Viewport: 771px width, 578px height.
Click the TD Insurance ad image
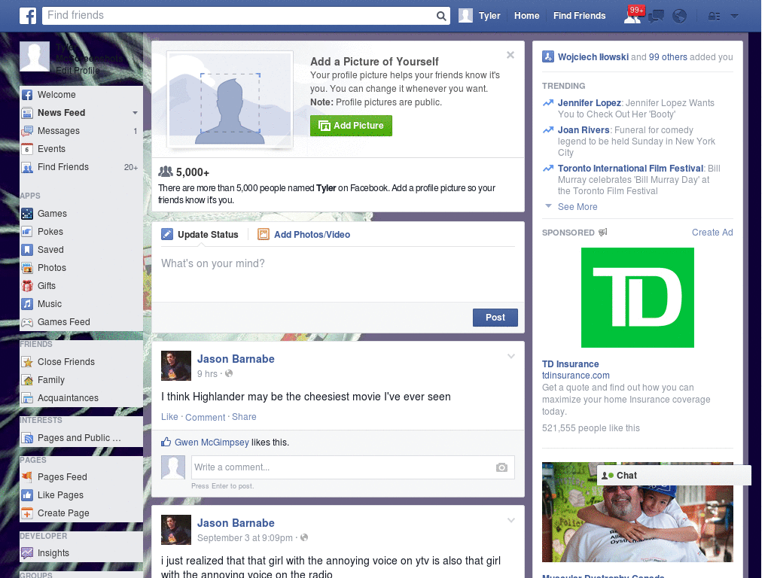pos(637,298)
